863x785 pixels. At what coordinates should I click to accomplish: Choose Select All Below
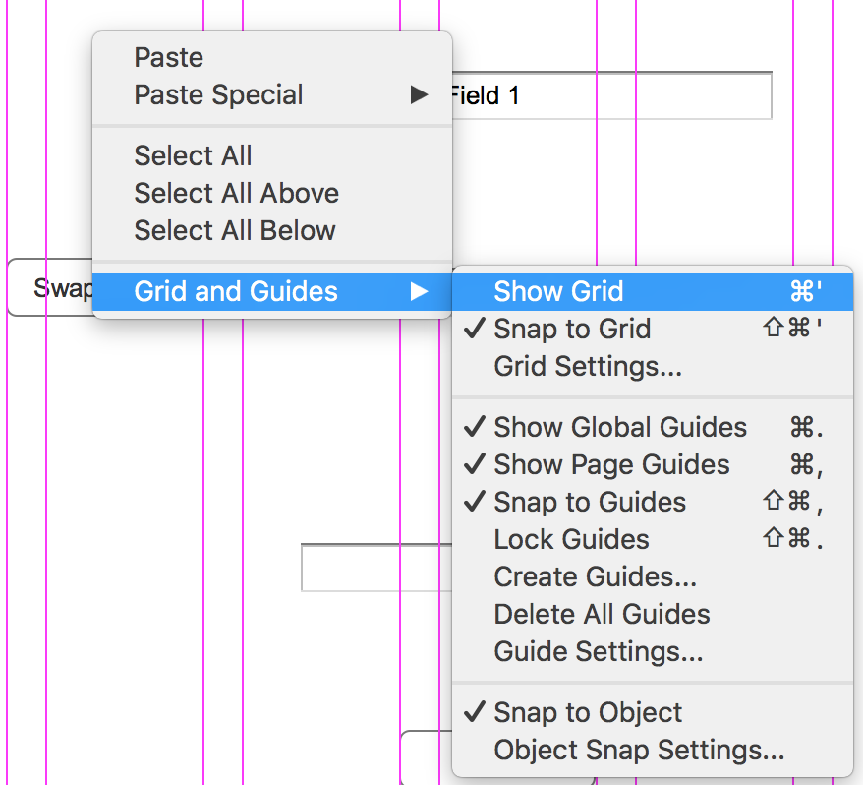tap(236, 231)
